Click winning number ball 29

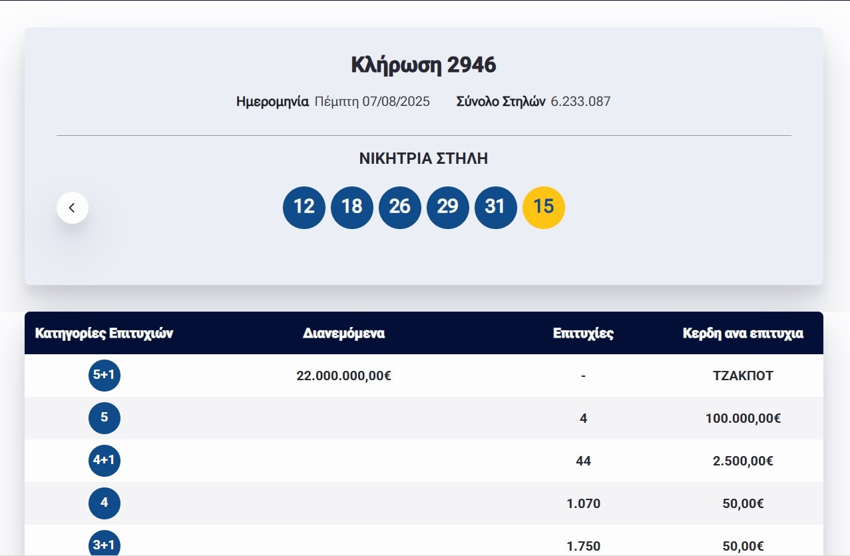[448, 208]
